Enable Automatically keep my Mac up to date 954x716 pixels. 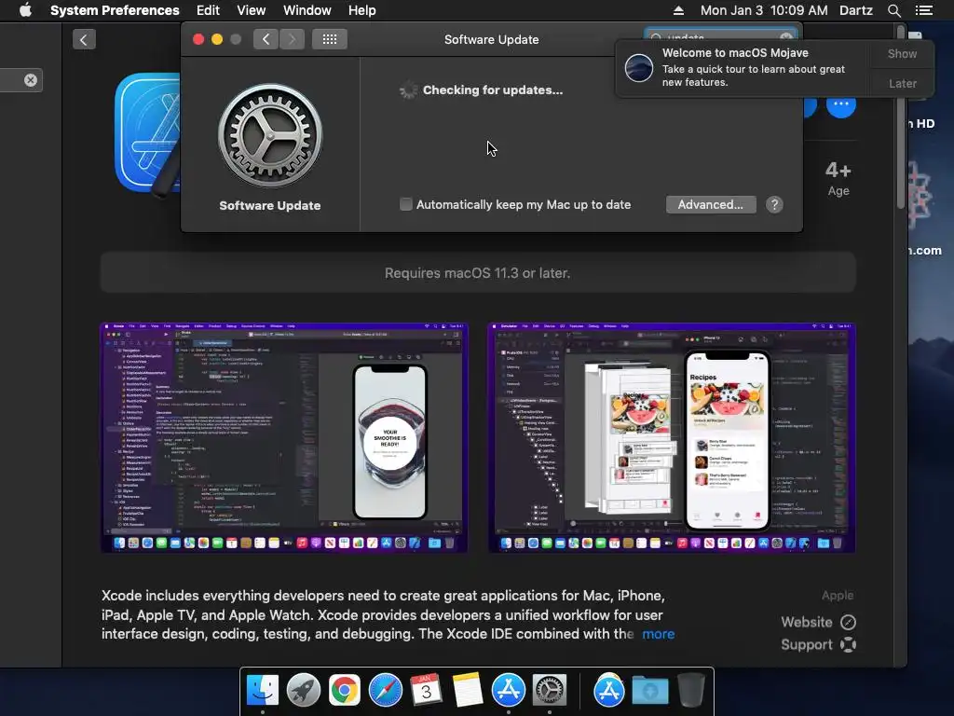pos(406,204)
